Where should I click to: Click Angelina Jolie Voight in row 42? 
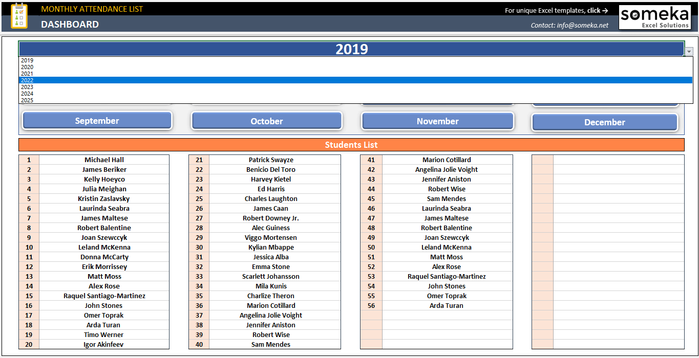tap(447, 170)
